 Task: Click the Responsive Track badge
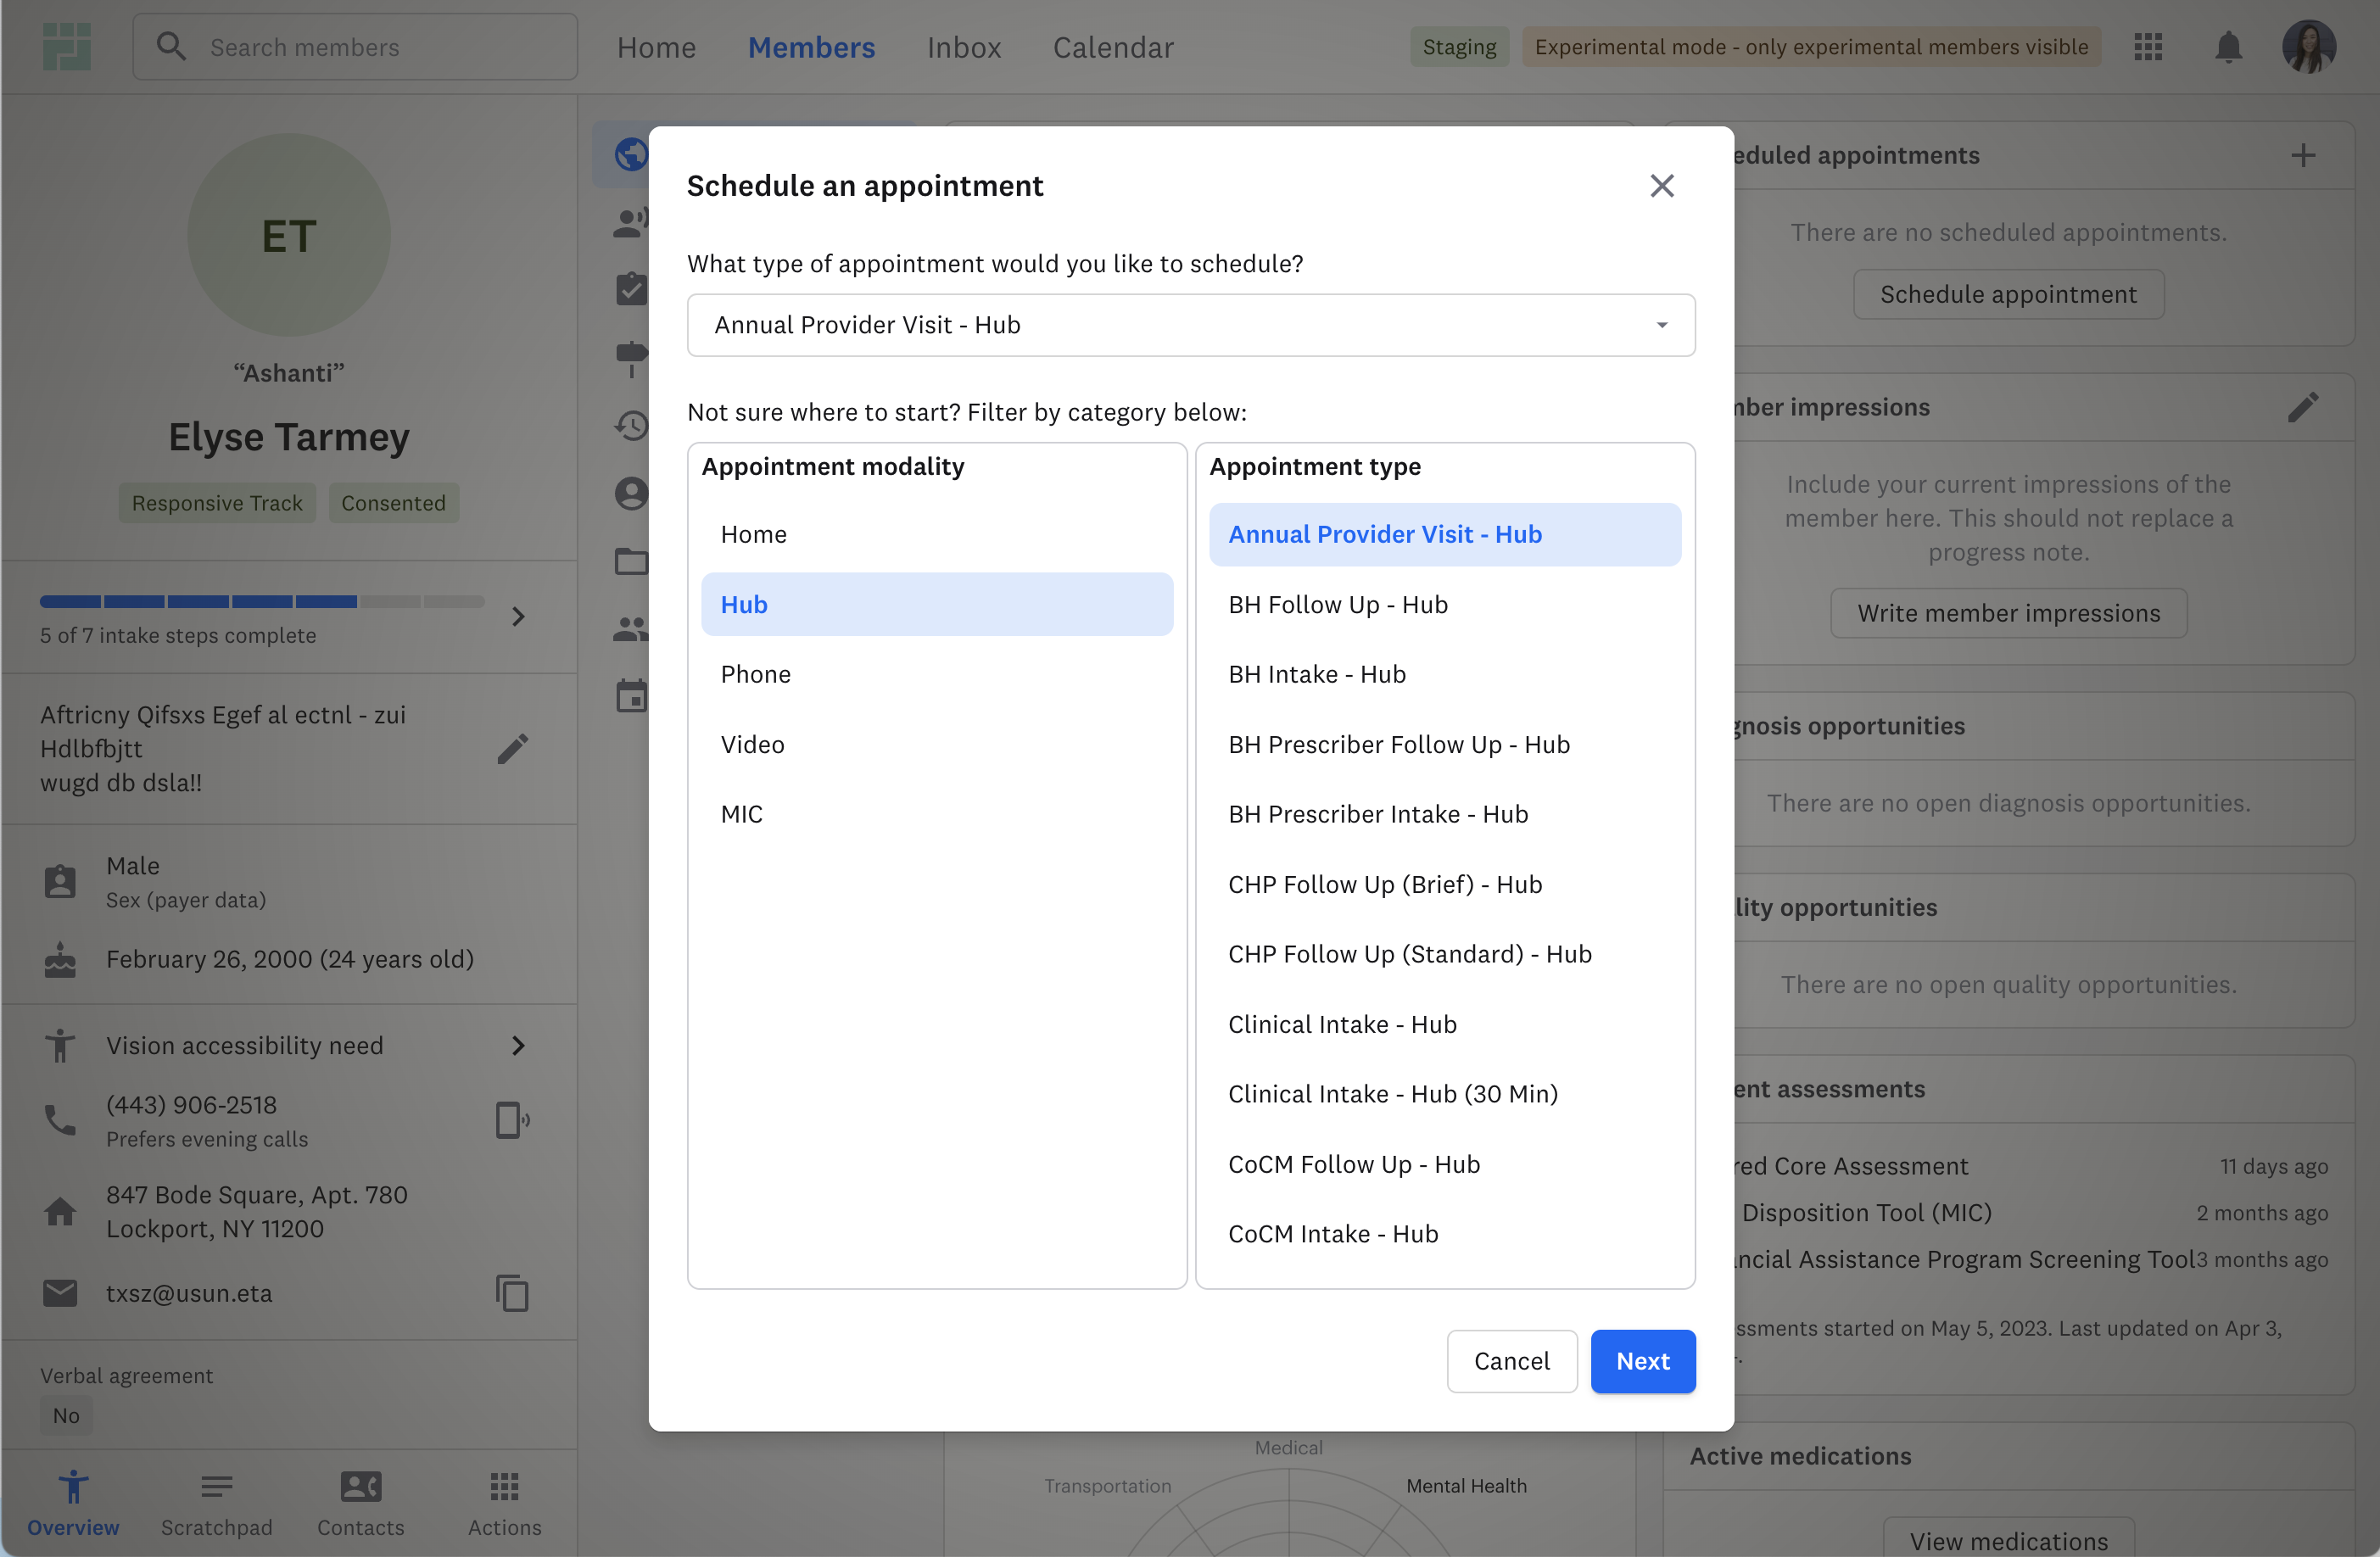click(217, 503)
